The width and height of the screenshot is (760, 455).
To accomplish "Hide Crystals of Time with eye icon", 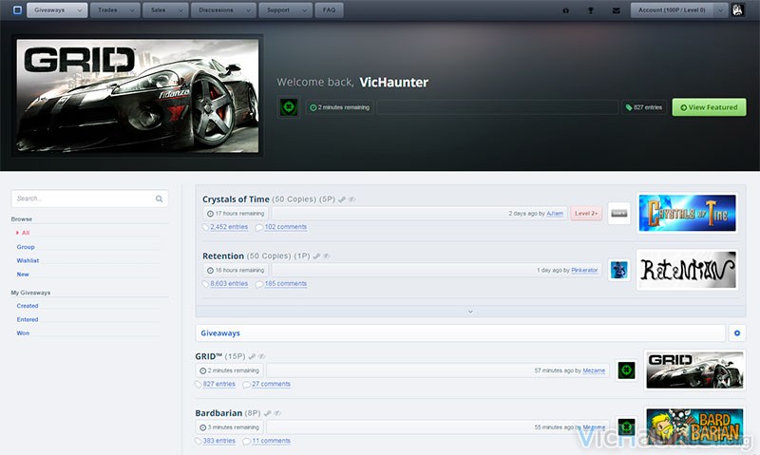I will point(351,199).
